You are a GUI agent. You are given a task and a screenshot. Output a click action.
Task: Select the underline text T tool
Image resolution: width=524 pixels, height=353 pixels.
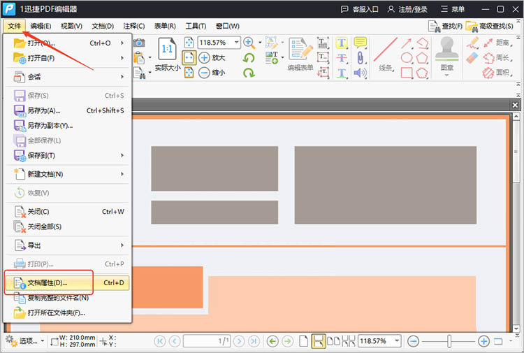click(342, 73)
